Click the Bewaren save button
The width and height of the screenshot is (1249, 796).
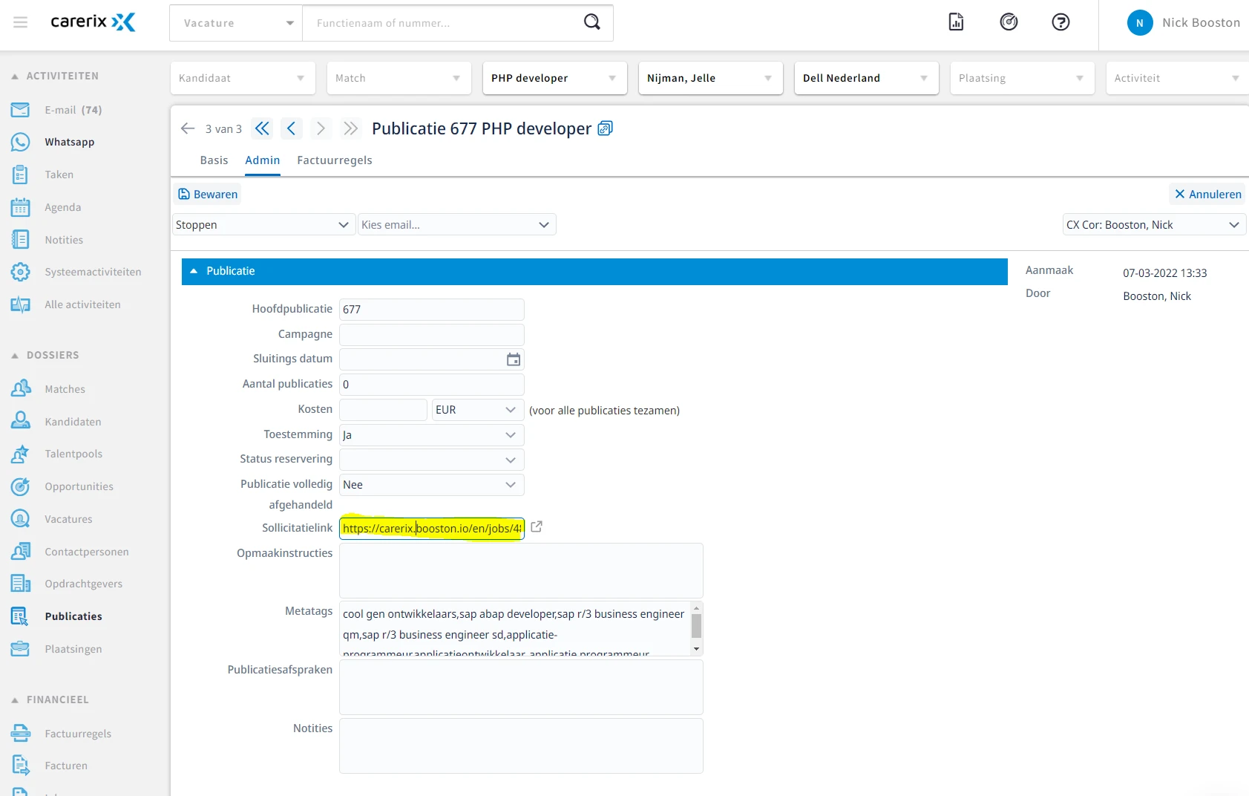(208, 195)
